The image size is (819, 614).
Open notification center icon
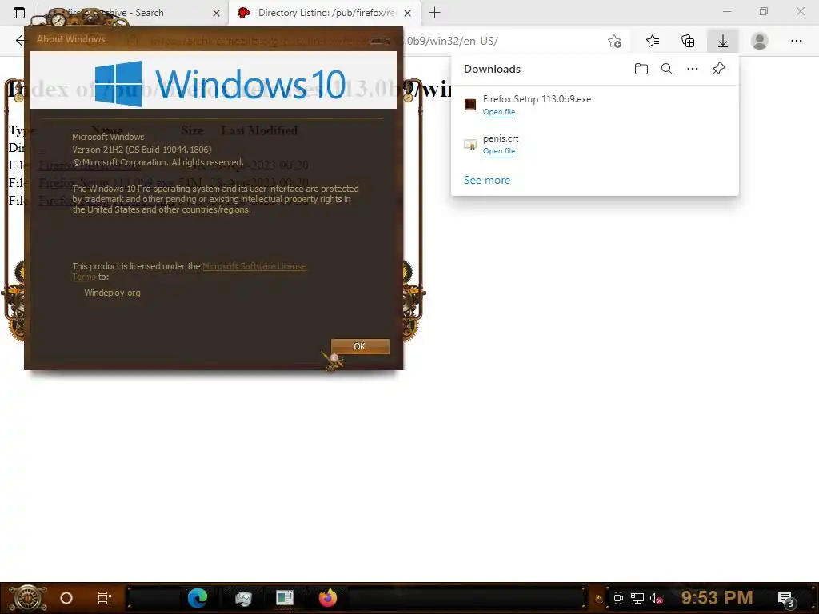coord(785,599)
